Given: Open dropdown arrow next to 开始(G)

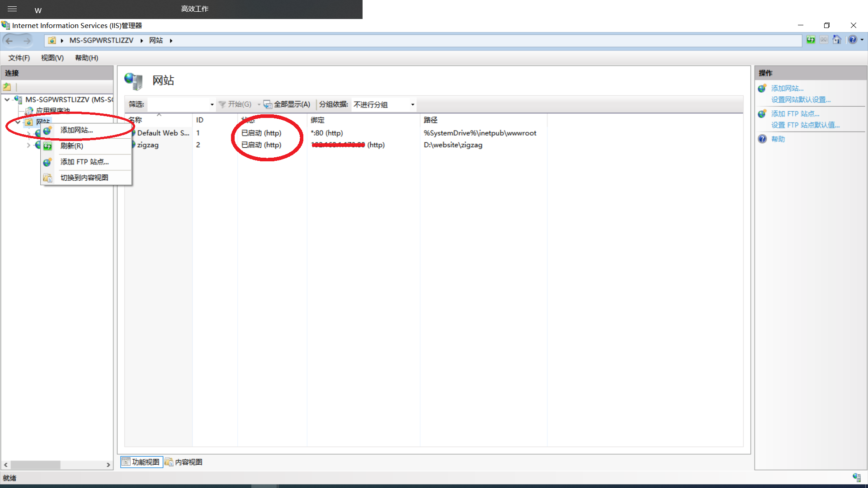Looking at the screenshot, I should pos(259,104).
